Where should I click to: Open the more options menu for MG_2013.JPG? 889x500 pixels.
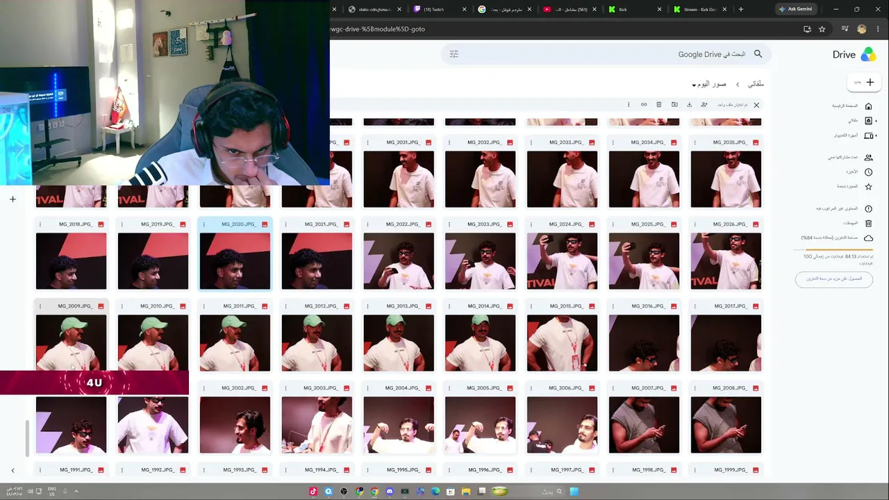coord(367,306)
